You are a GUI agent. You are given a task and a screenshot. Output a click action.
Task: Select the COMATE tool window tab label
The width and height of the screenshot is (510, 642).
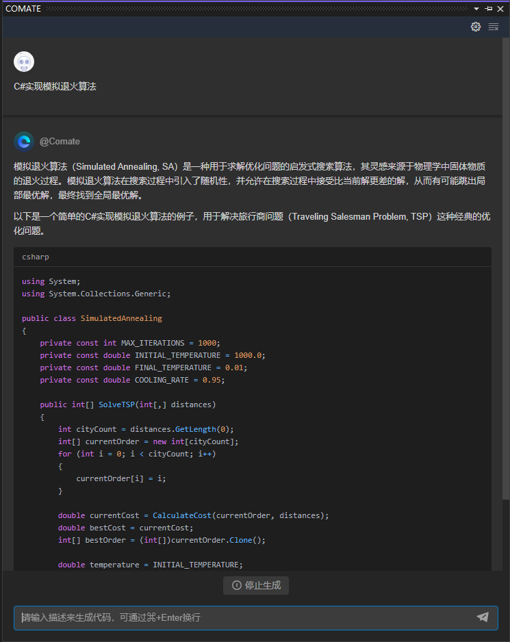click(x=23, y=8)
